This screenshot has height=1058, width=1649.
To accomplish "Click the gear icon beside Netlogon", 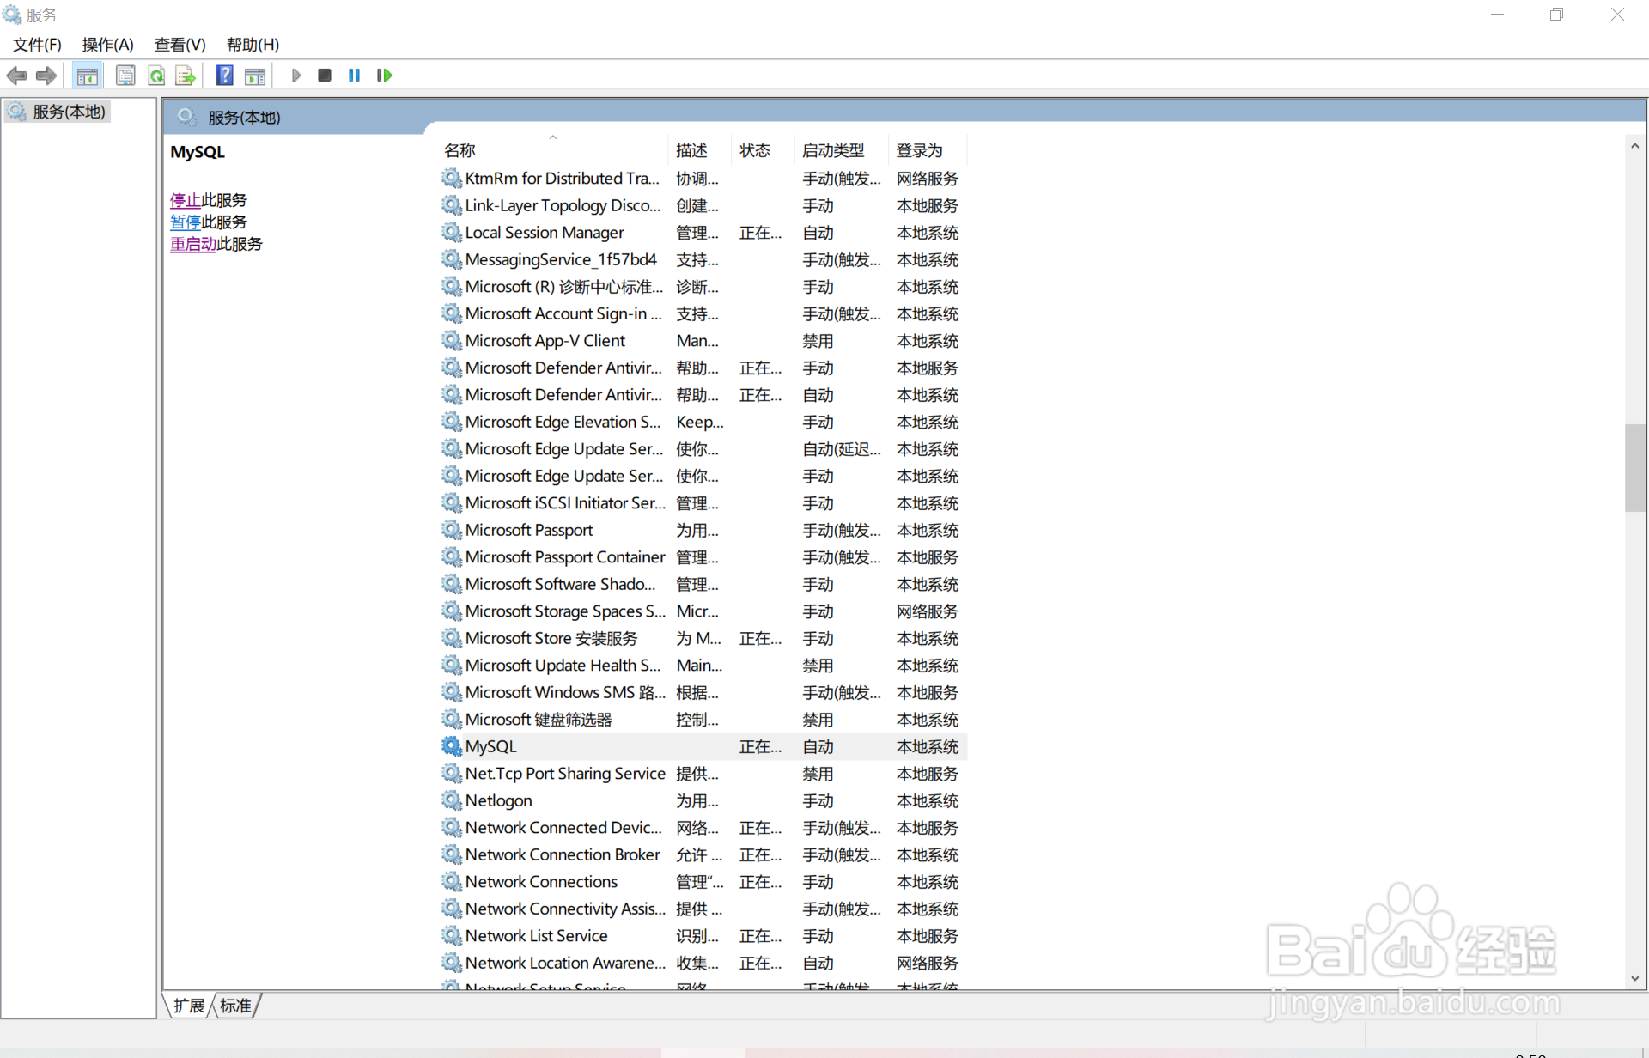I will click(452, 800).
